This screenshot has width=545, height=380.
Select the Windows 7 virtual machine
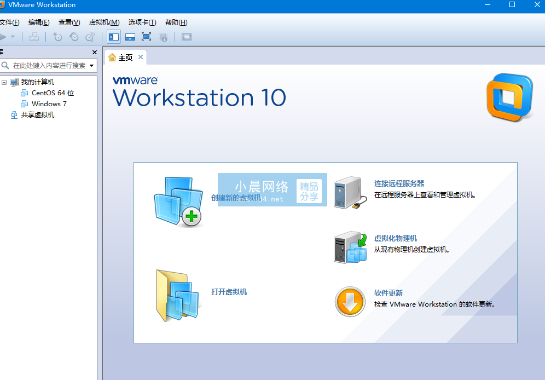(49, 103)
